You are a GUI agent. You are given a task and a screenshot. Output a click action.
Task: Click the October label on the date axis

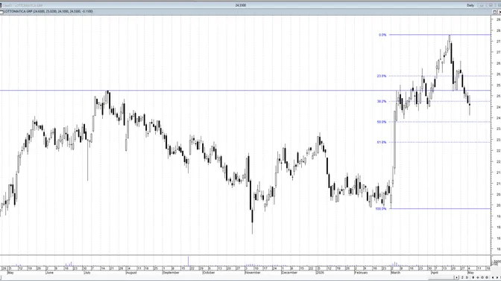point(209,273)
